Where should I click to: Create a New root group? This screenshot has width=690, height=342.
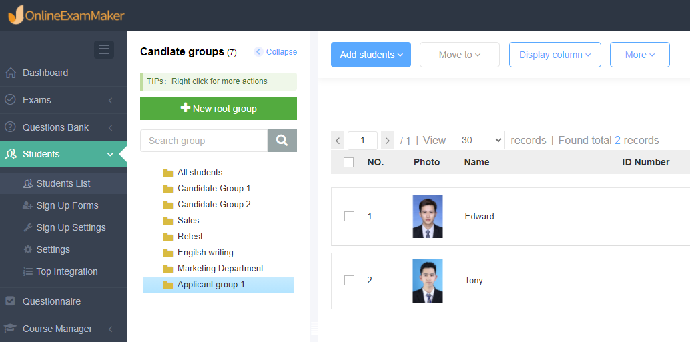(x=218, y=109)
